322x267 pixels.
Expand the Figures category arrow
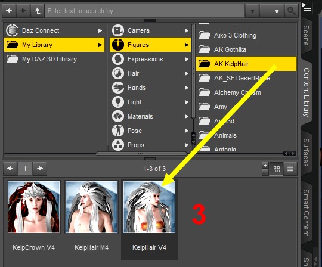pyautogui.click(x=187, y=45)
